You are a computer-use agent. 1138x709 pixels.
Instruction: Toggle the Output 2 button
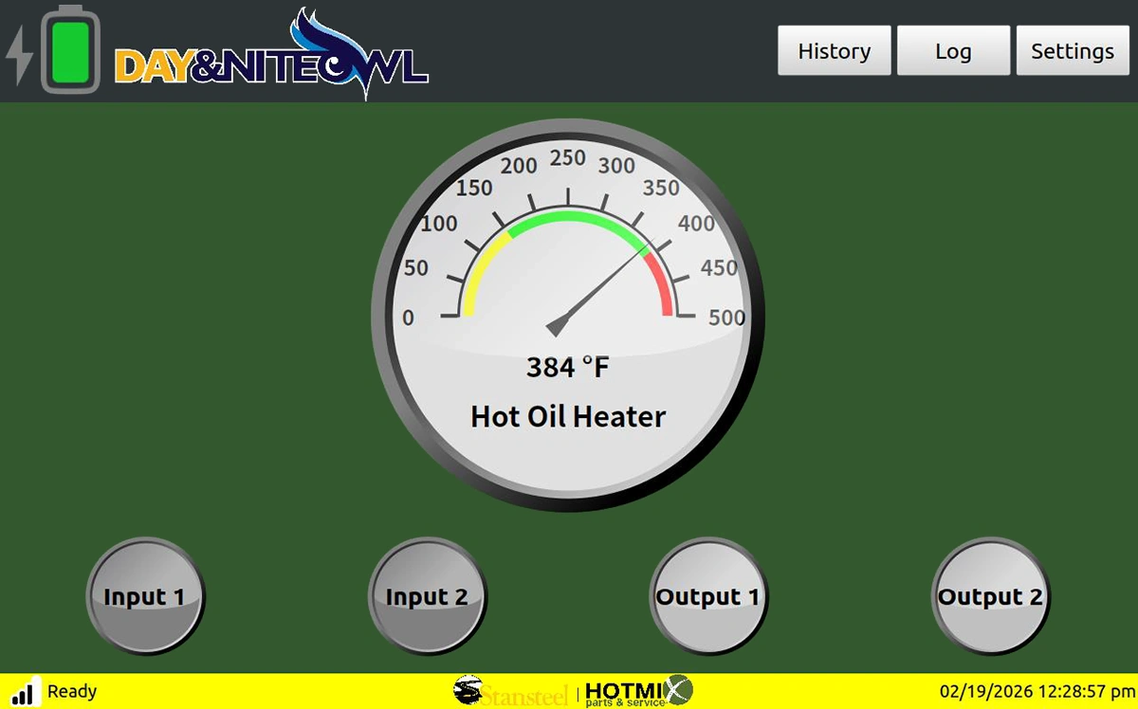(x=990, y=597)
